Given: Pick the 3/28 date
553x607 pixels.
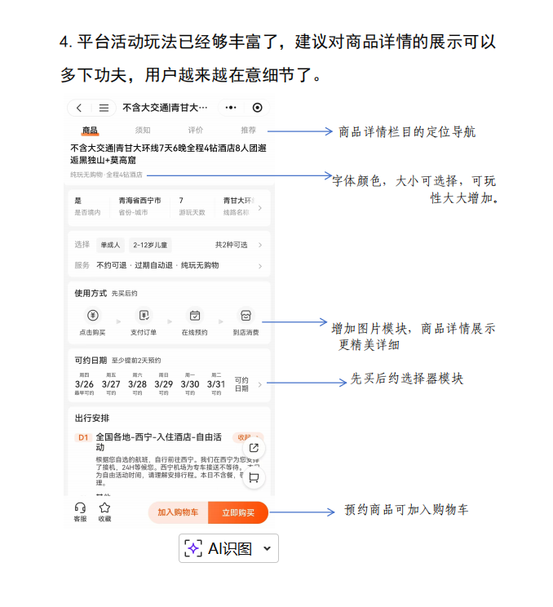Looking at the screenshot, I should (137, 384).
